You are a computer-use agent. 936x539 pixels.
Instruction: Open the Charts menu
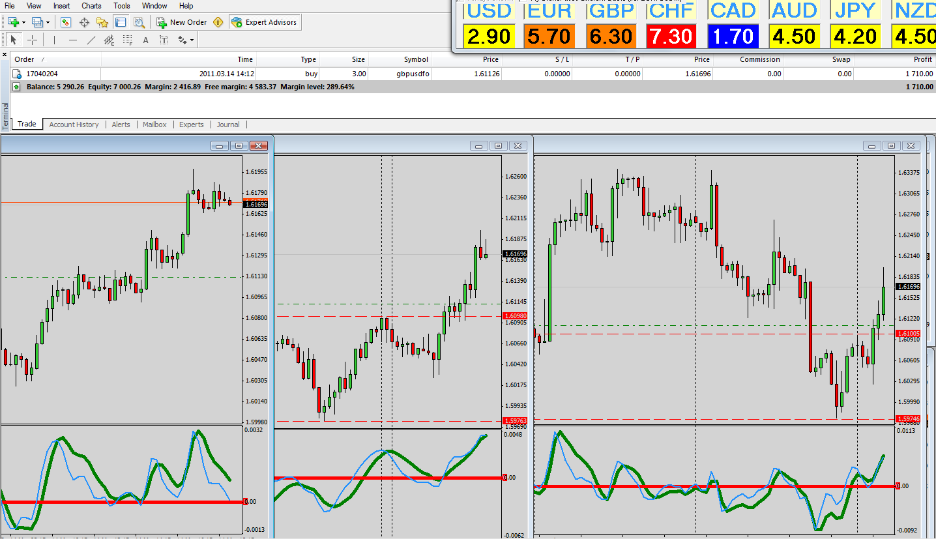pos(91,6)
